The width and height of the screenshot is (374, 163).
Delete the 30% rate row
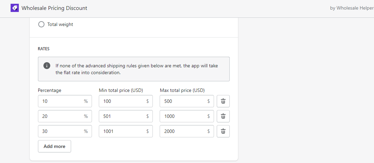[x=223, y=131]
